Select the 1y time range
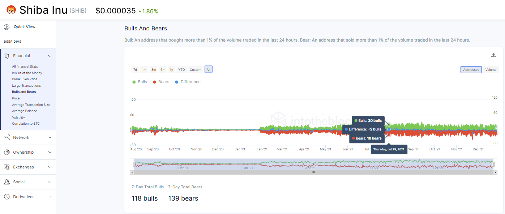This screenshot has width=505, height=214. click(171, 69)
